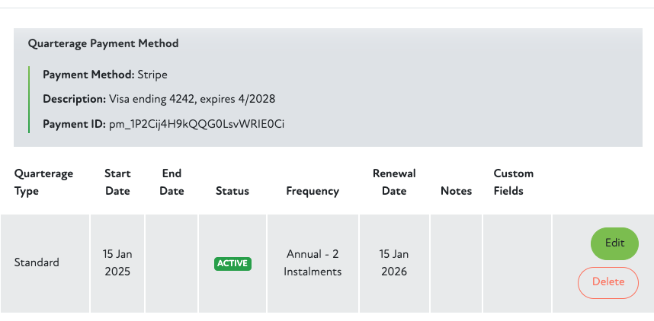This screenshot has width=654, height=321.
Task: Click the green Edit button
Action: [x=614, y=243]
